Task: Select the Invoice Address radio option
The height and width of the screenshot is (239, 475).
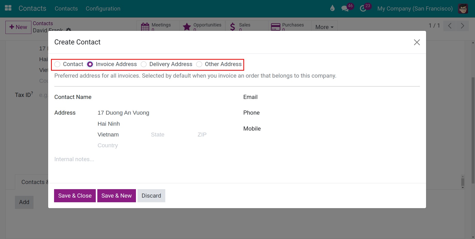Action: tap(90, 64)
